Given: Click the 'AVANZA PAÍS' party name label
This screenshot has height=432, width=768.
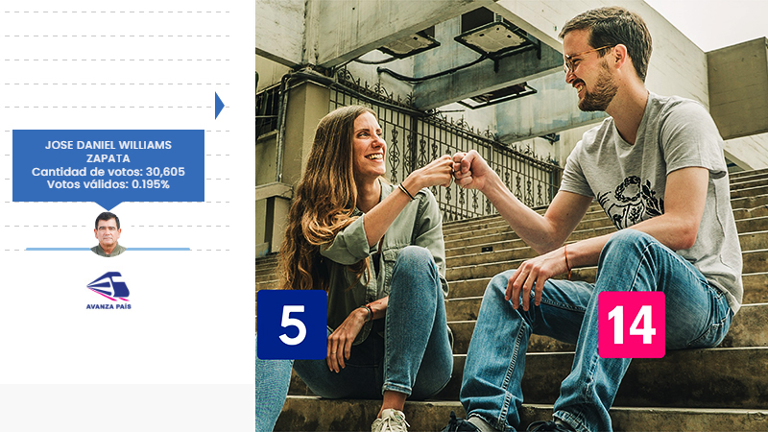Looking at the screenshot, I should pos(108,306).
